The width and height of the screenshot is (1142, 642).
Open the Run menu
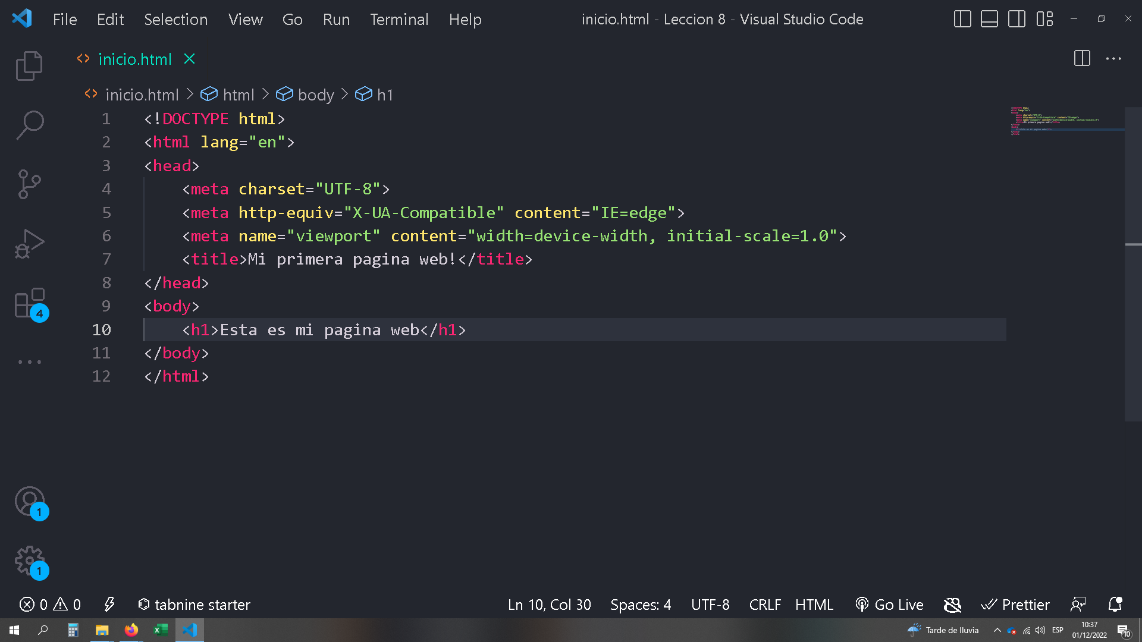336,20
